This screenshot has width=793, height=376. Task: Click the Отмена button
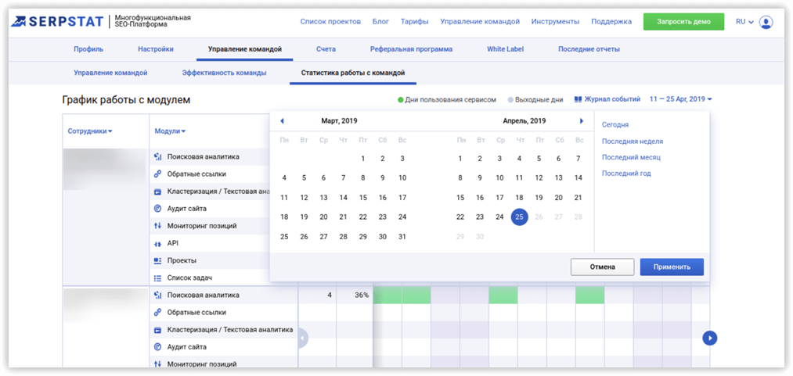pyautogui.click(x=602, y=267)
